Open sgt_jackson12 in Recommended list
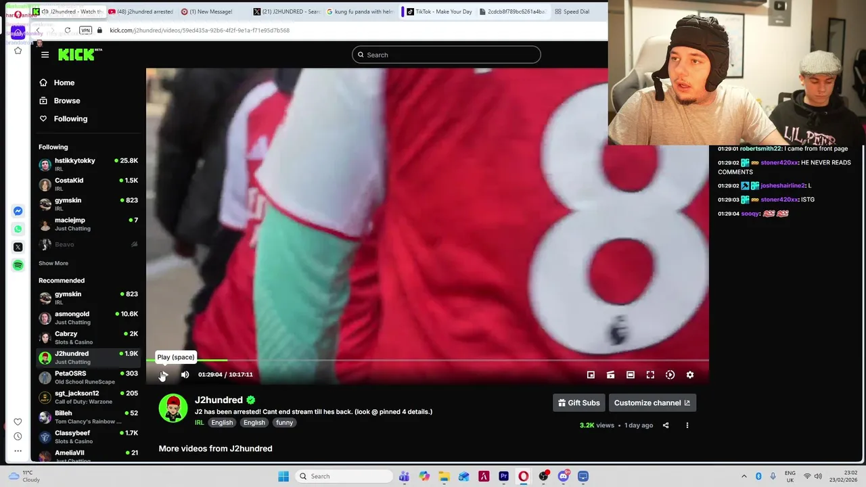866x487 pixels. pos(89,397)
